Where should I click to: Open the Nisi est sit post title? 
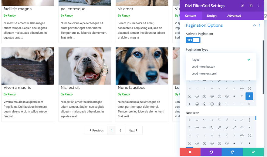[70, 88]
